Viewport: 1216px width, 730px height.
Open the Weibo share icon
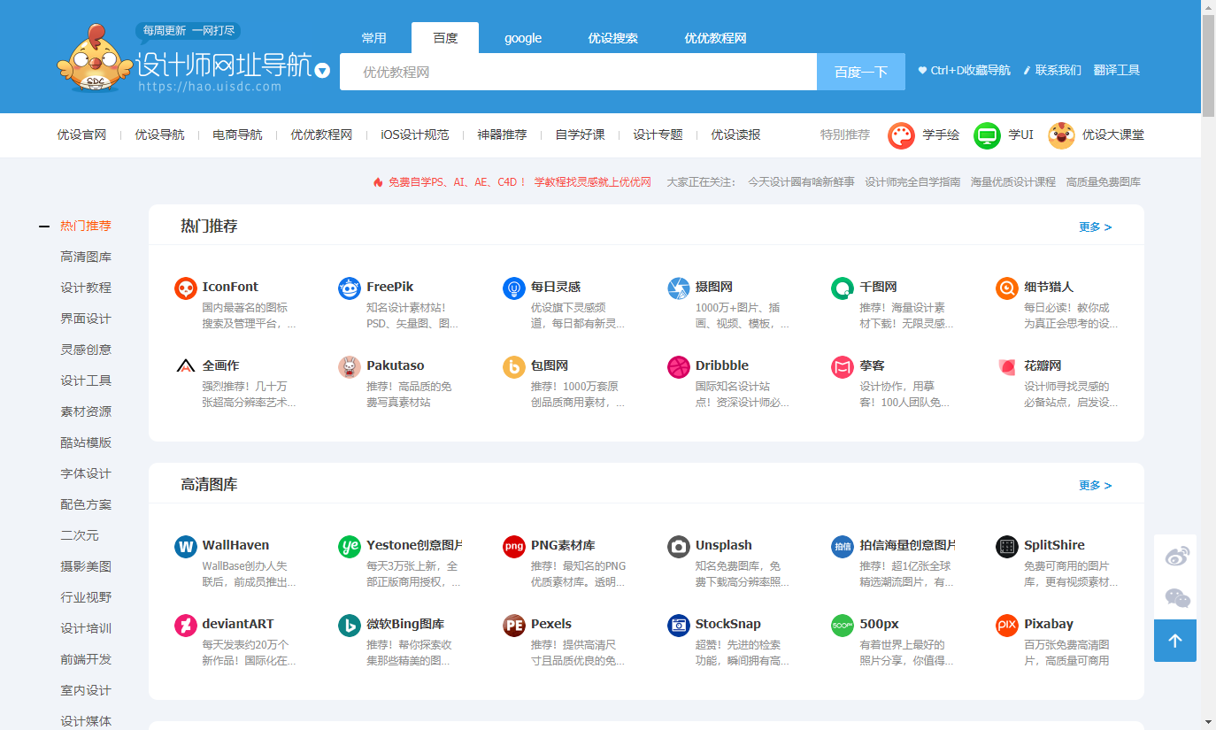(1175, 556)
